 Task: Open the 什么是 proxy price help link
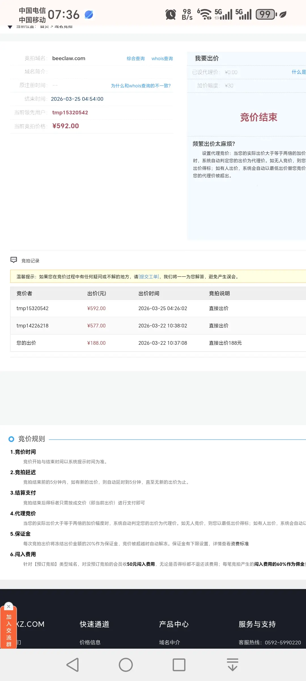click(299, 72)
